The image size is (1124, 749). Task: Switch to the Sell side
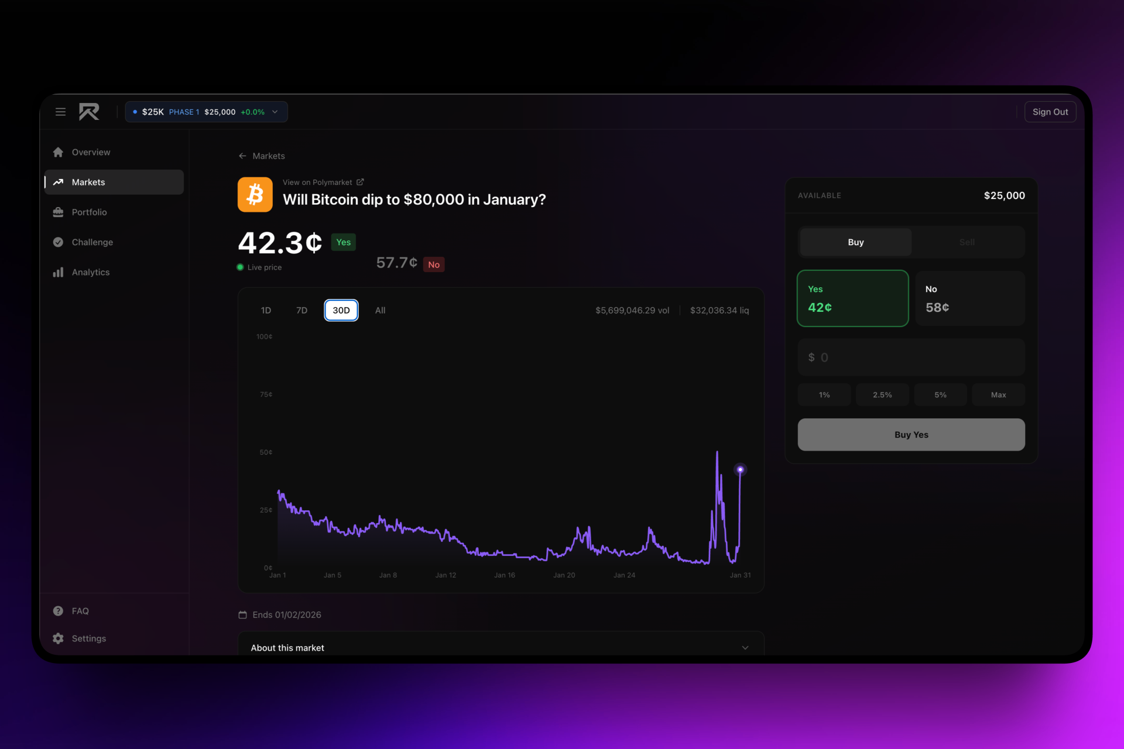967,242
